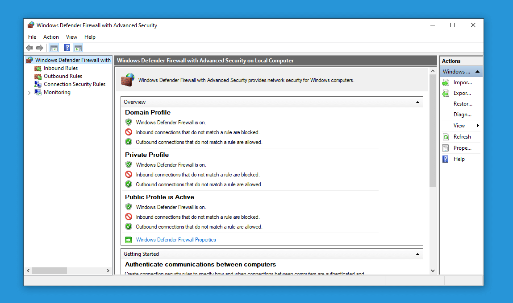Select Inbound Rules in tree
Screen dimensions: 513x303
pos(61,68)
